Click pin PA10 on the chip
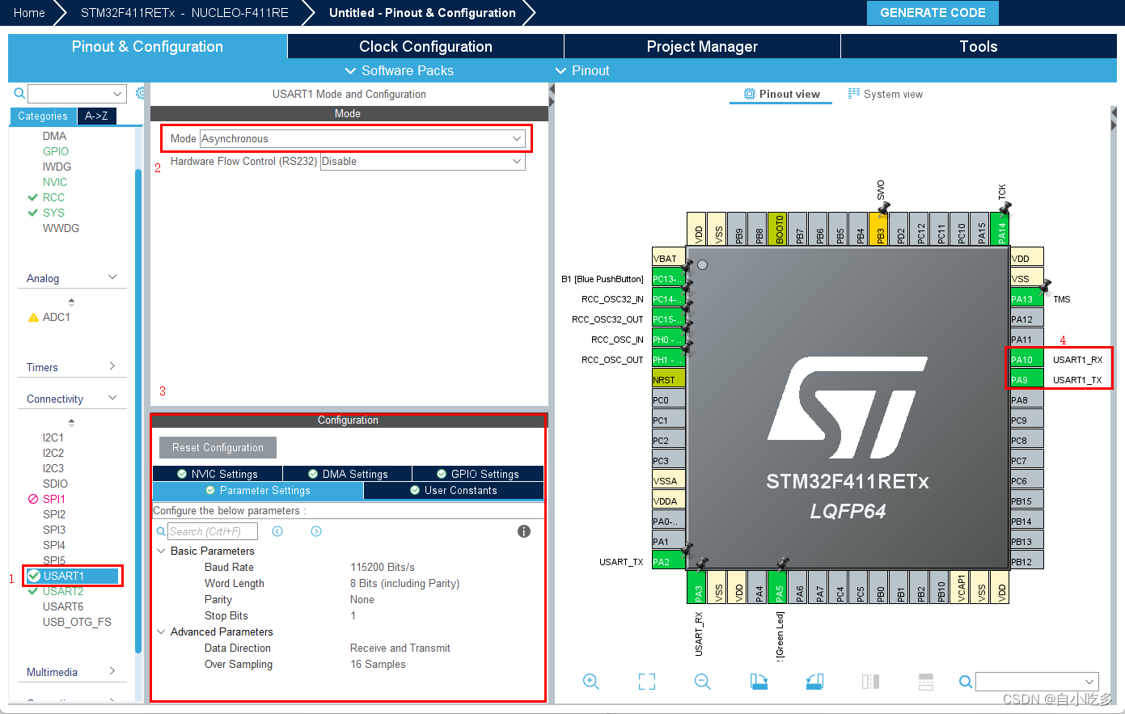 click(x=1026, y=359)
